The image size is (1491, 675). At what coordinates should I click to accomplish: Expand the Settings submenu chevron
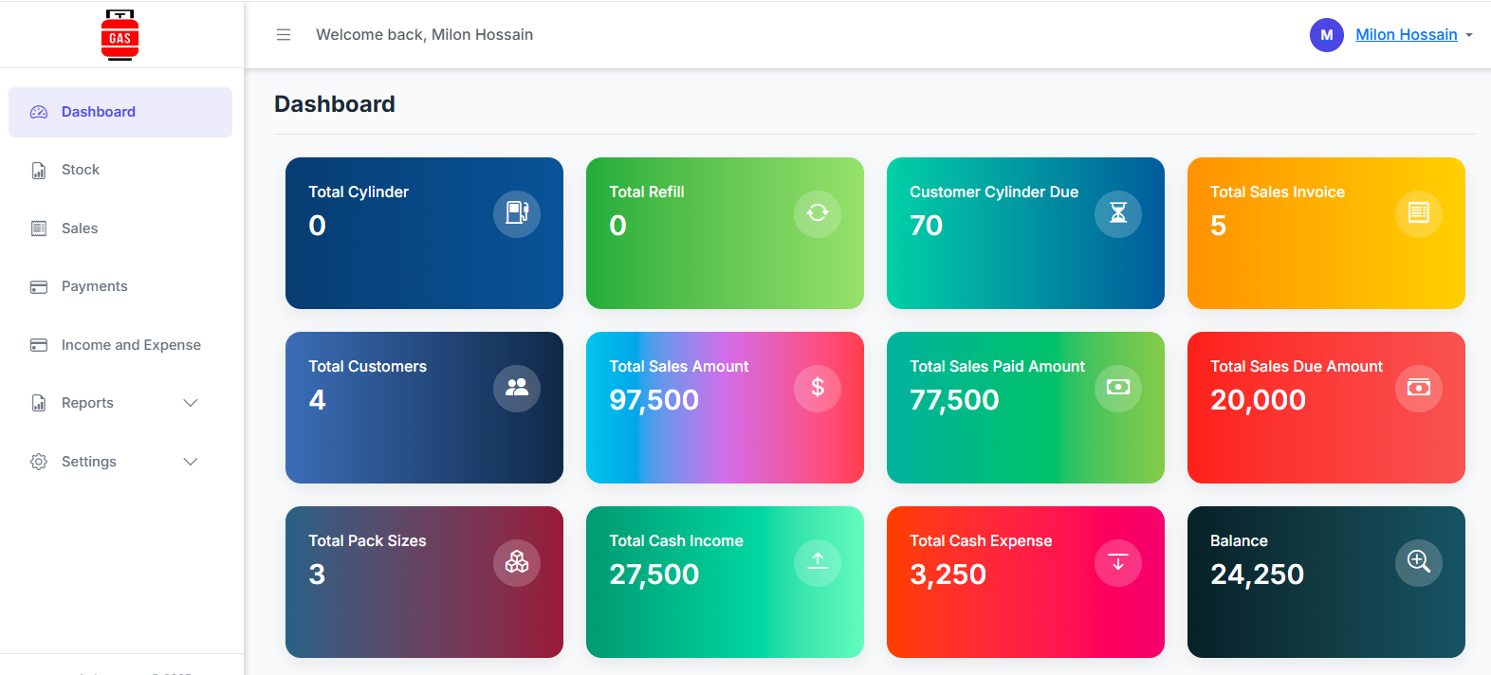[191, 462]
